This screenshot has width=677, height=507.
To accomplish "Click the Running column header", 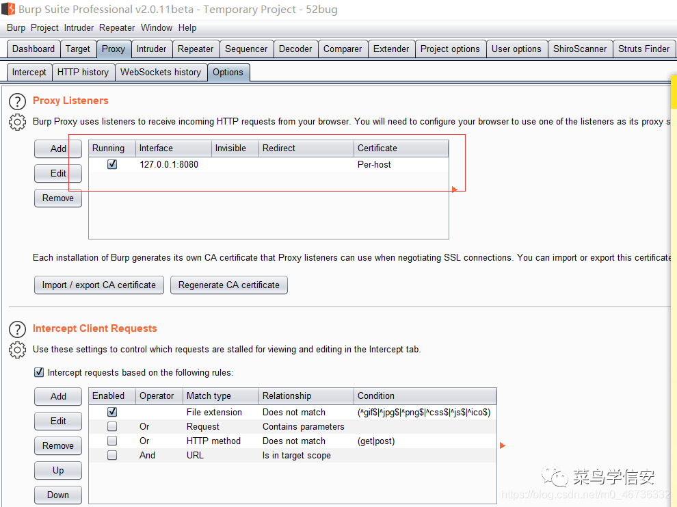I will point(112,148).
